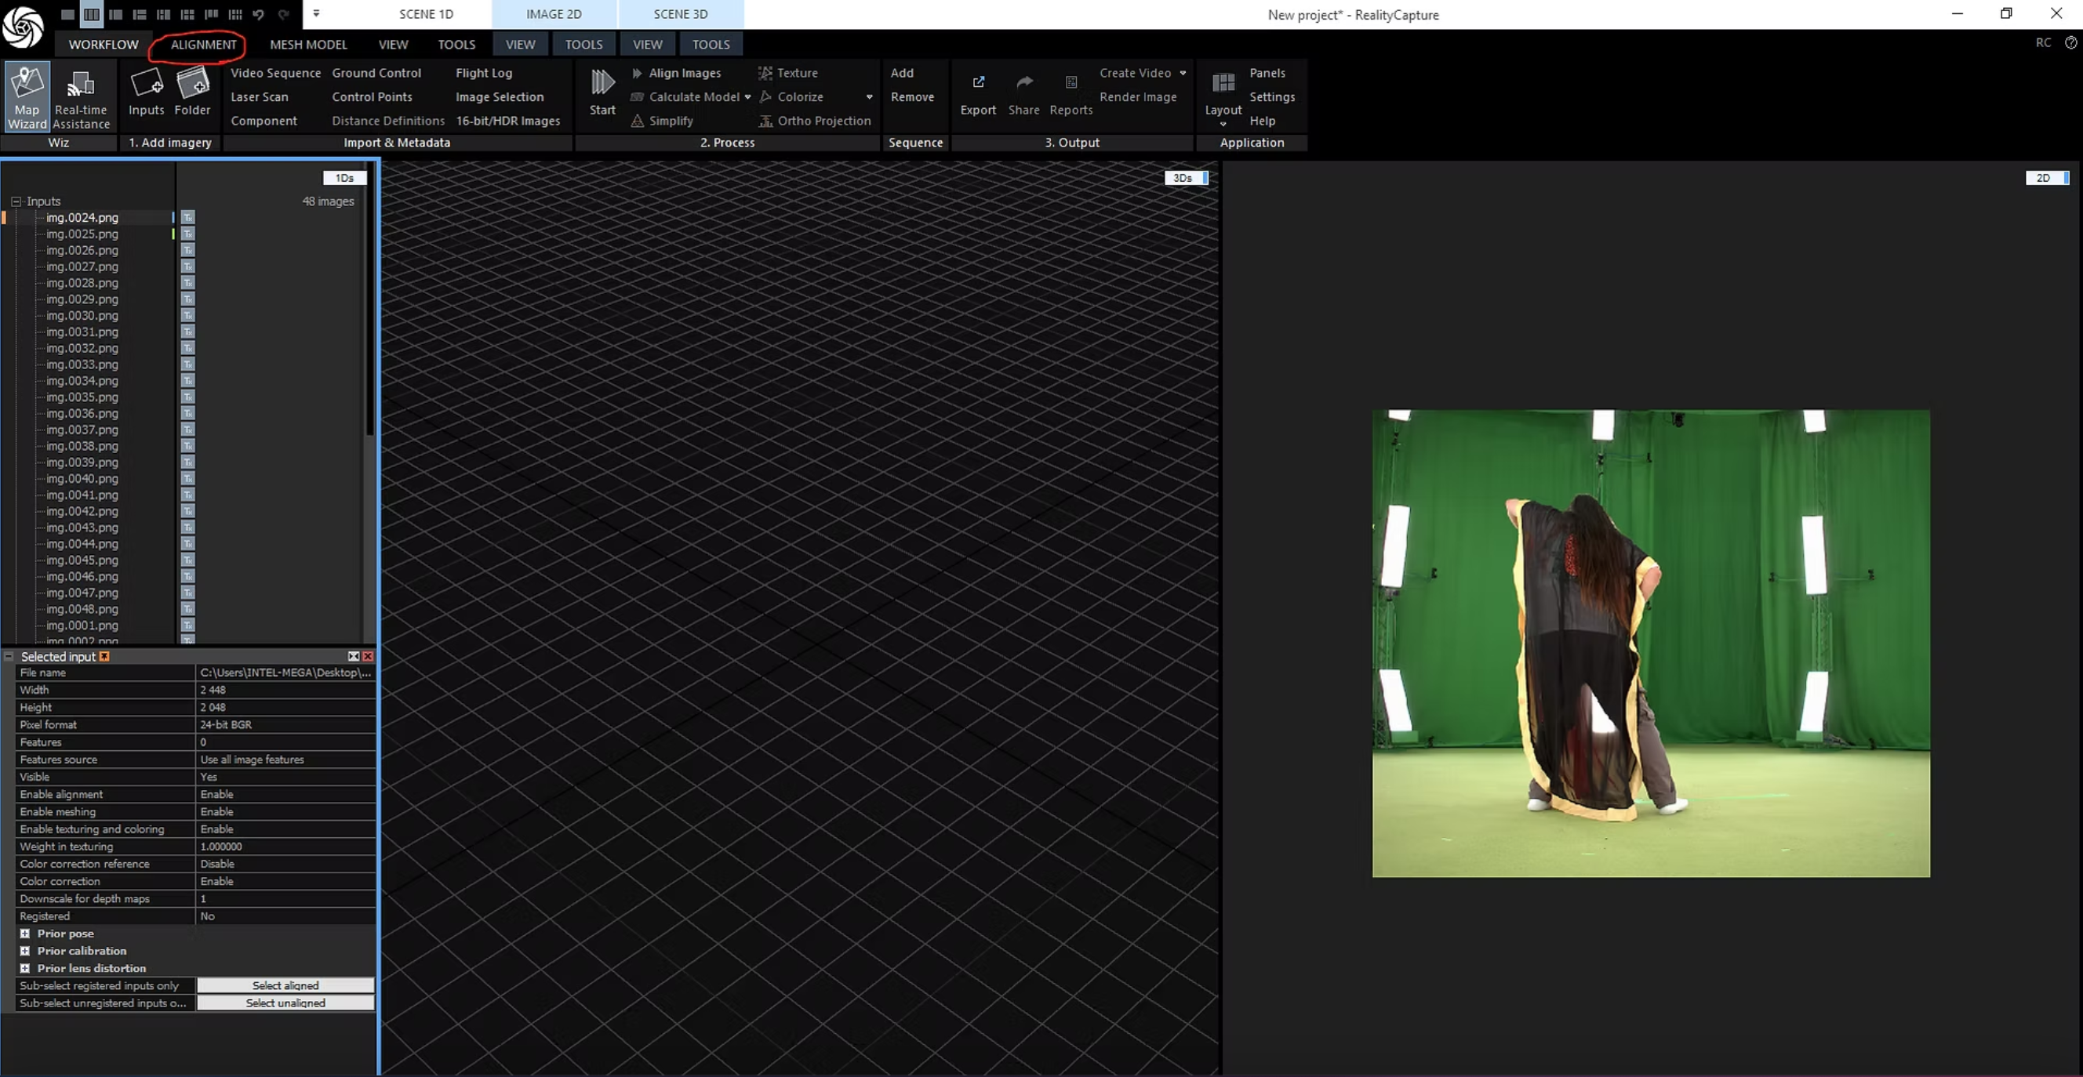Select img.0030.png in inputs list
This screenshot has width=2083, height=1077.
click(x=82, y=315)
